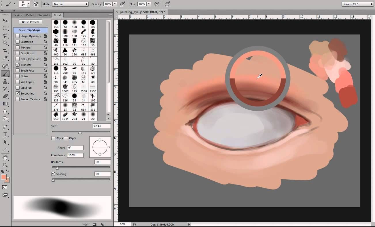375x227 pixels.
Task: Select the Hand tool
Action: click(5, 157)
